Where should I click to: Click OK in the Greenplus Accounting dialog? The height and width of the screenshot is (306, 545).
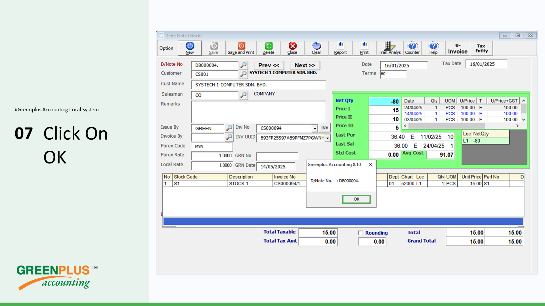[357, 199]
